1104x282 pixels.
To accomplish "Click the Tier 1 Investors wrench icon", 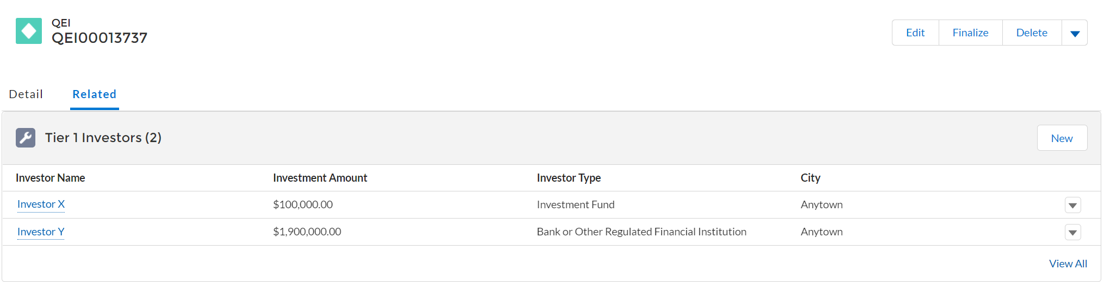I will point(26,138).
